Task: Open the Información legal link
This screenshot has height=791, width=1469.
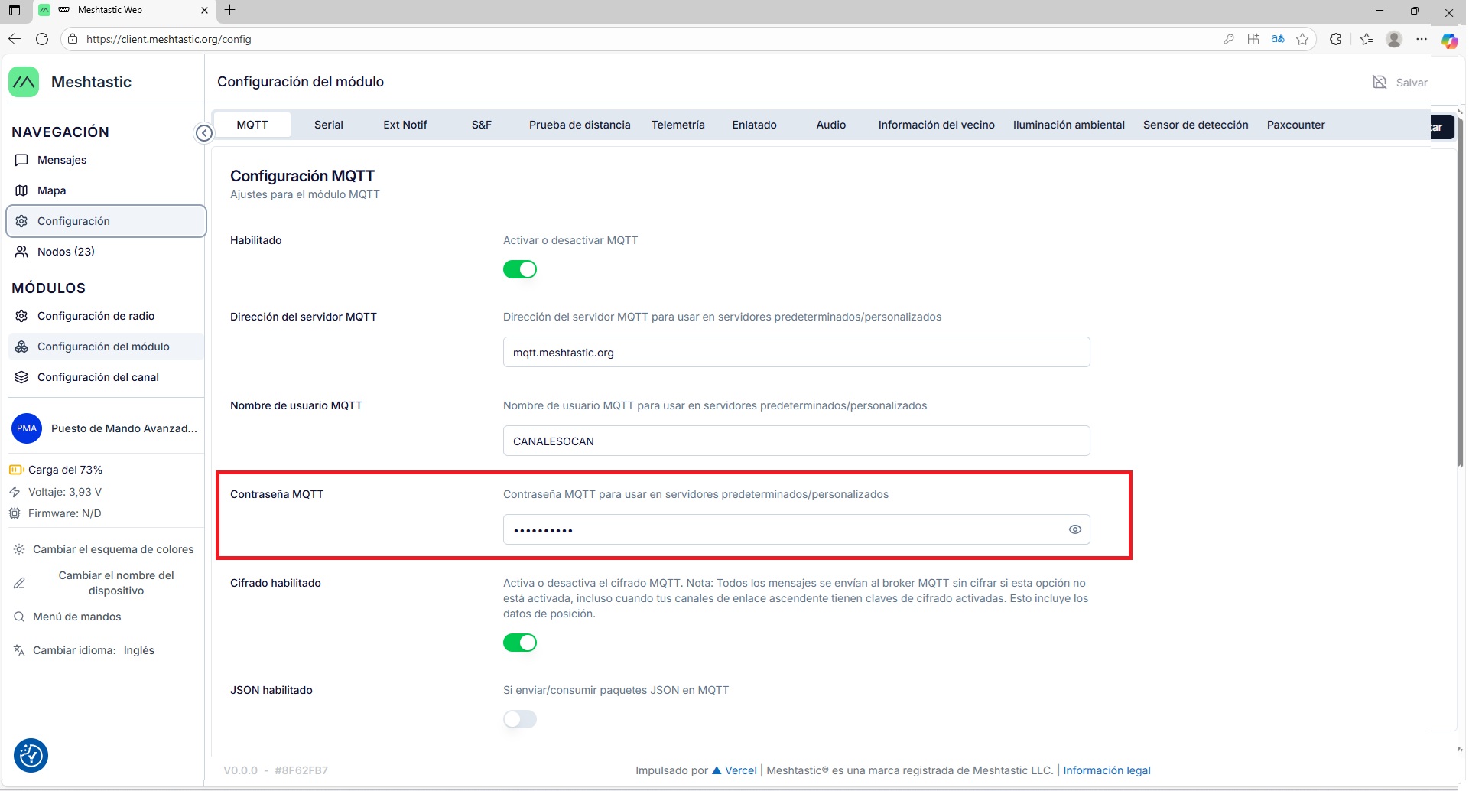Action: [x=1107, y=770]
